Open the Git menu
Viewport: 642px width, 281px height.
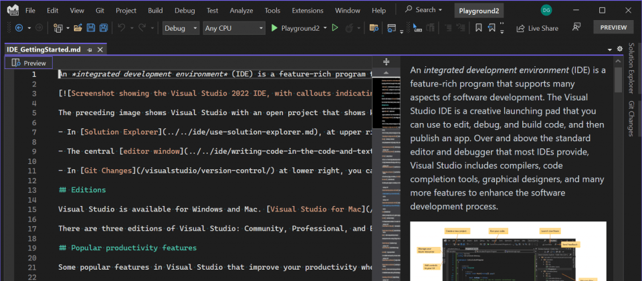click(100, 10)
